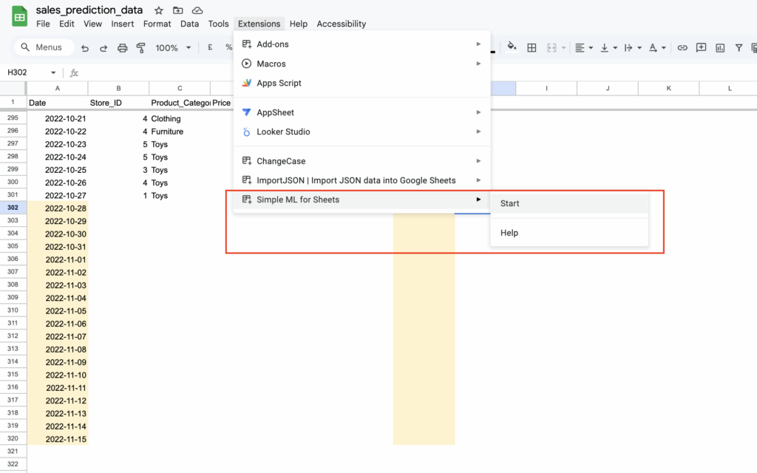The image size is (757, 473).
Task: Open the 100% zoom dropdown
Action: pos(173,47)
